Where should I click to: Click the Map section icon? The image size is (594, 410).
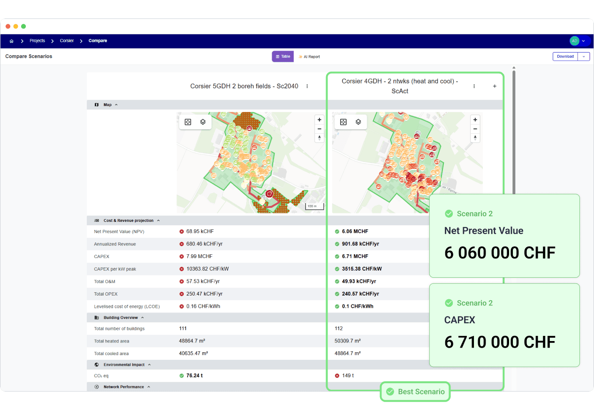(x=97, y=105)
